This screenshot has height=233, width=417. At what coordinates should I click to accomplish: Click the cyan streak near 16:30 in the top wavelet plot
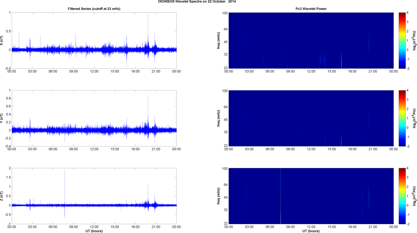(341, 60)
